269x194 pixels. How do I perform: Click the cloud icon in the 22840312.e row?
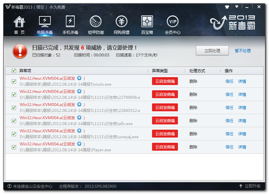pos(79,104)
